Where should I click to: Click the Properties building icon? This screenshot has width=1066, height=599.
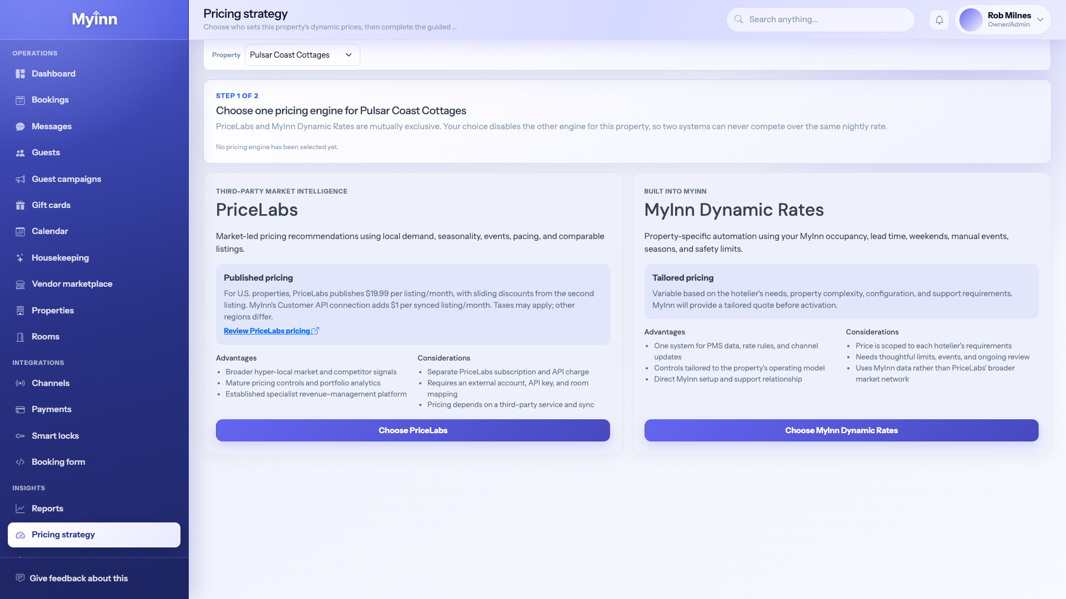[x=21, y=311]
